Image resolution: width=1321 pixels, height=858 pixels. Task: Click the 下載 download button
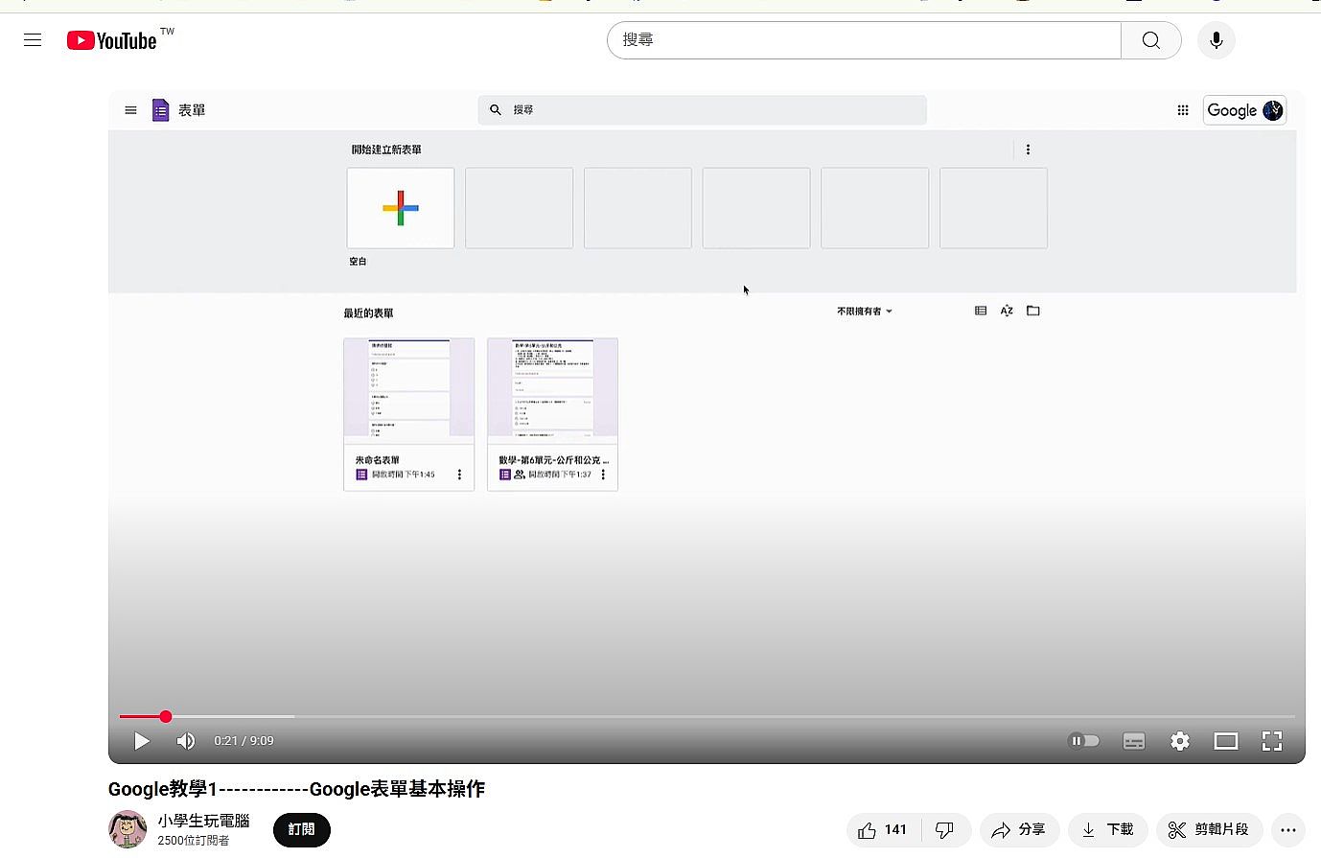point(1107,830)
